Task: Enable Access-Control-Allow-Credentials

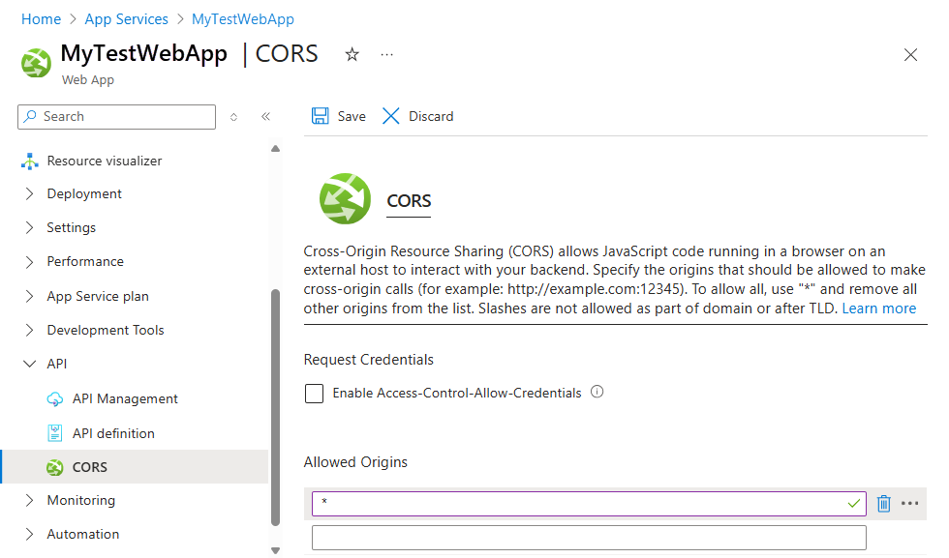Action: point(314,392)
